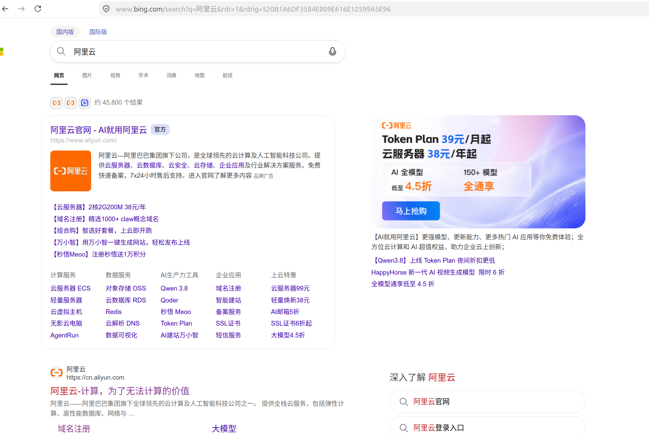The height and width of the screenshot is (435, 649).
Task: Open the site security shield icon
Action: click(106, 9)
